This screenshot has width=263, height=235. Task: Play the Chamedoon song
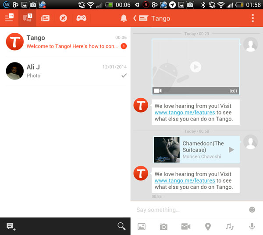coord(231,150)
